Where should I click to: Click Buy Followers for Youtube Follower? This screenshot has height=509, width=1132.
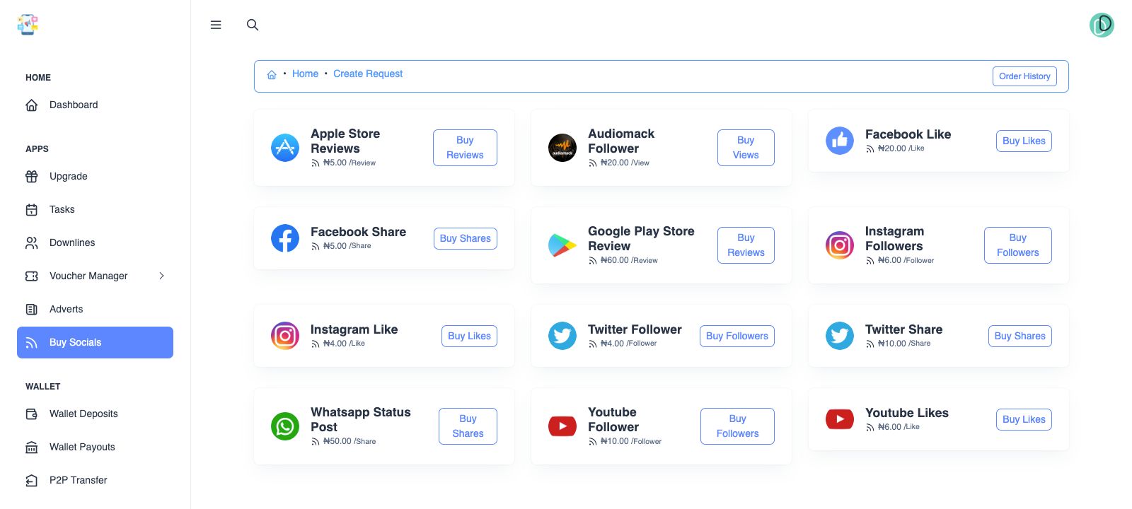tap(737, 426)
